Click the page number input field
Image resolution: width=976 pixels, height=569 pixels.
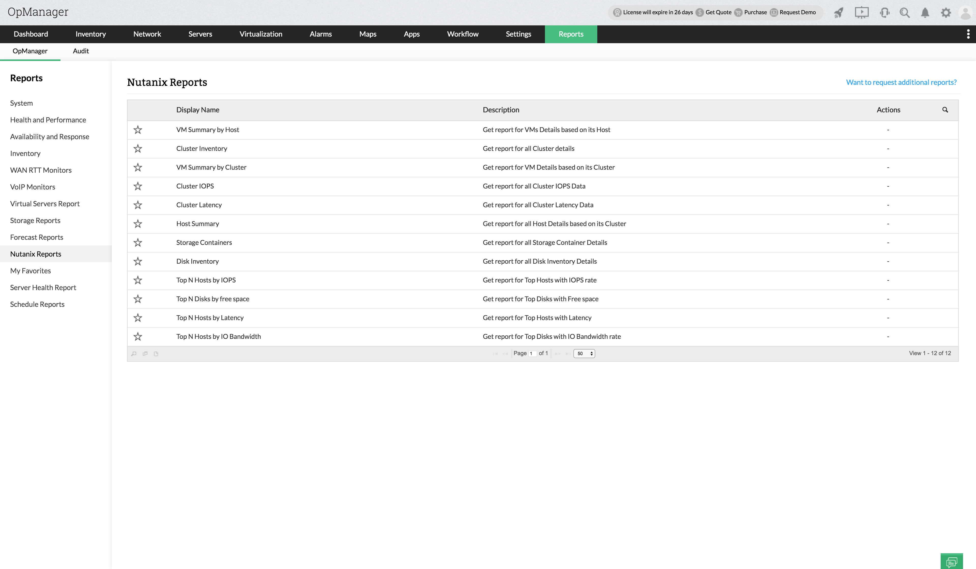click(532, 353)
